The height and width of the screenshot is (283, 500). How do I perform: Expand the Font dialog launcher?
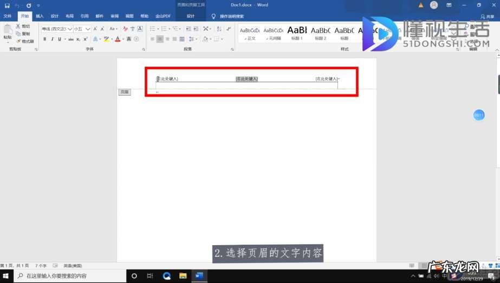pyautogui.click(x=144, y=49)
